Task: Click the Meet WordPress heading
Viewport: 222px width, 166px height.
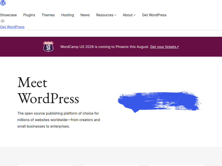Action: click(48, 90)
